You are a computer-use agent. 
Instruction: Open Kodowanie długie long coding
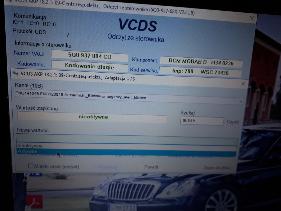click(x=89, y=66)
